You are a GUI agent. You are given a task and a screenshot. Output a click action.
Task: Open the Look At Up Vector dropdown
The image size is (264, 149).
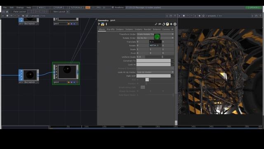point(155,72)
